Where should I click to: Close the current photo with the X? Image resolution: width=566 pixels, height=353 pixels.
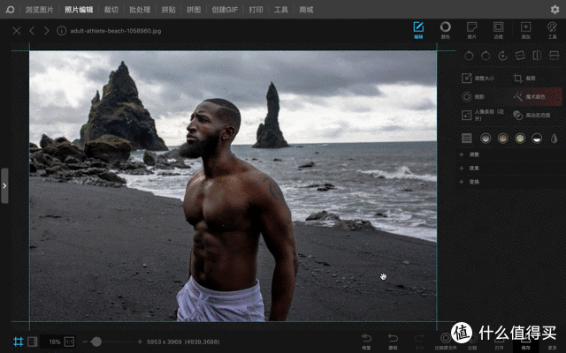17,31
